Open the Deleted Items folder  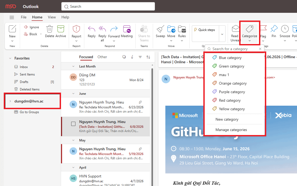[x=29, y=89]
